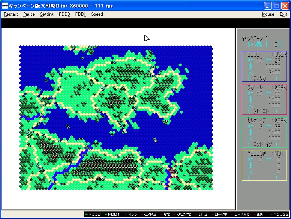
Task: Select the YELLOW :NOT player panel
Action: click(264, 165)
